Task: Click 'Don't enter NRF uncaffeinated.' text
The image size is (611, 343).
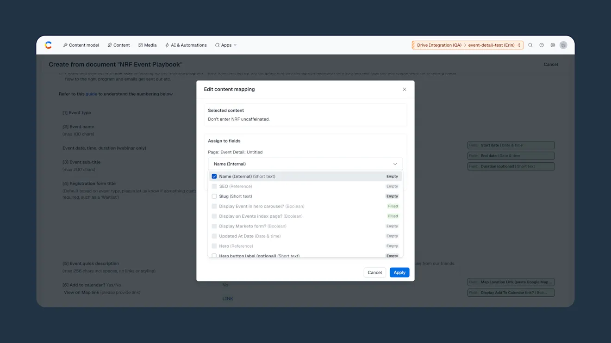Action: pyautogui.click(x=239, y=119)
